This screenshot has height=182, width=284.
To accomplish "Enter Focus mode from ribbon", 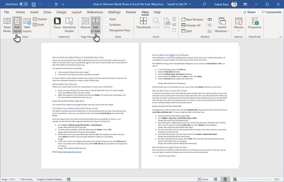I will coord(57,23).
